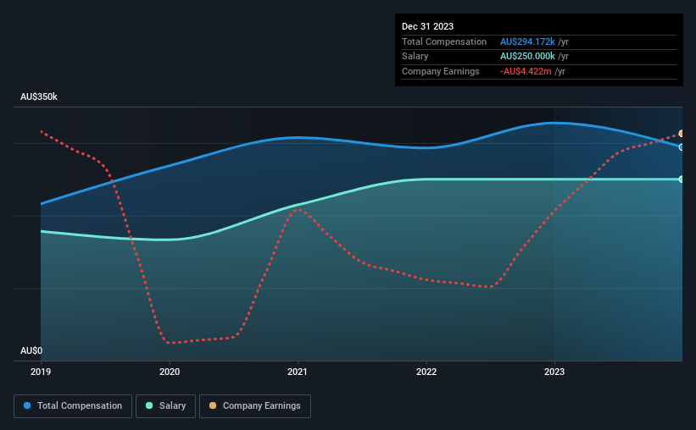Screen dimensions: 696x430
Task: Toggle the Company Earnings legend button
Action: tap(255, 406)
